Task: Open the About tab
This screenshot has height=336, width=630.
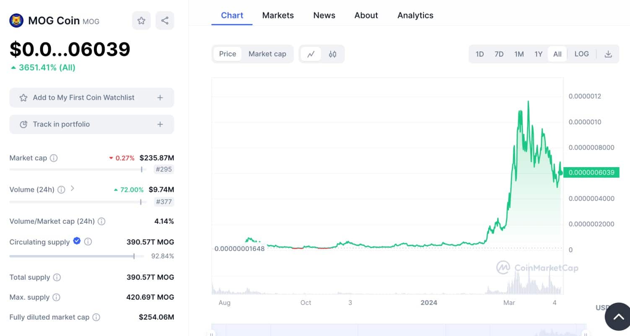Action: coord(366,16)
